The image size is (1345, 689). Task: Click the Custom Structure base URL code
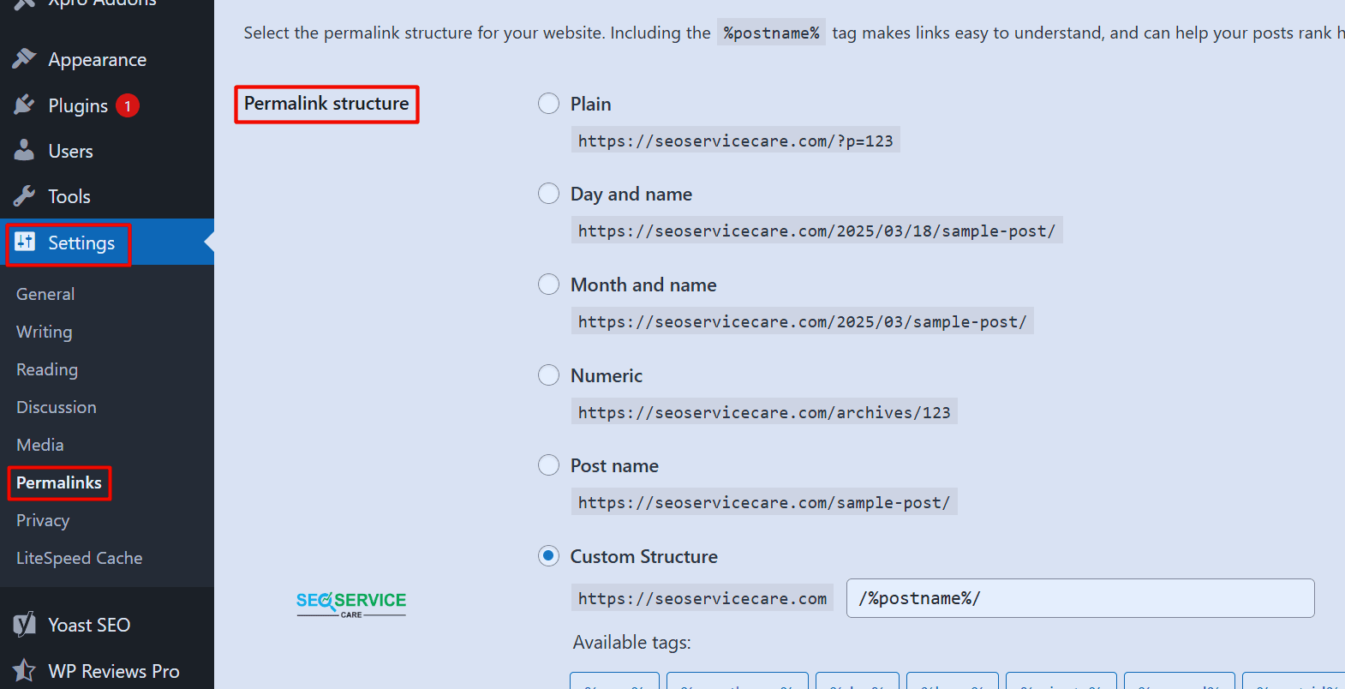pyautogui.click(x=702, y=598)
